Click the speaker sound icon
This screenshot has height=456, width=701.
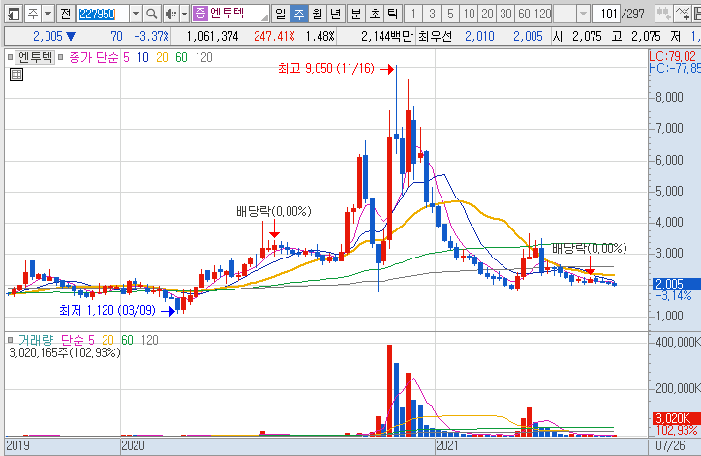[170, 14]
